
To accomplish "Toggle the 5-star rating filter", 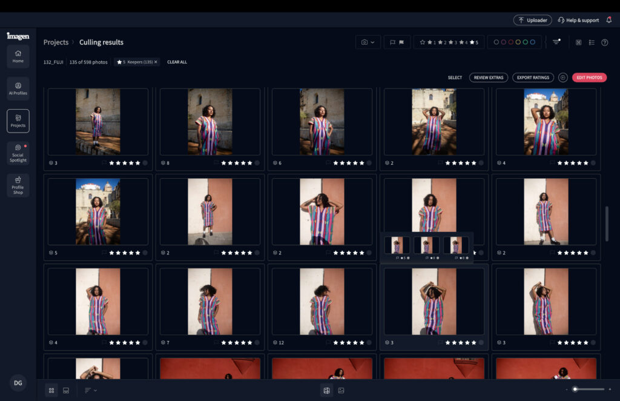I will click(473, 42).
